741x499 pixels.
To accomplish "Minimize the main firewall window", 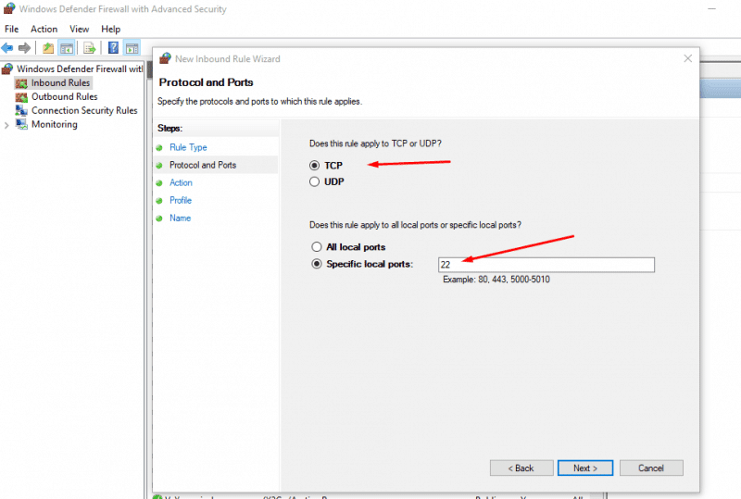I will click(x=711, y=9).
